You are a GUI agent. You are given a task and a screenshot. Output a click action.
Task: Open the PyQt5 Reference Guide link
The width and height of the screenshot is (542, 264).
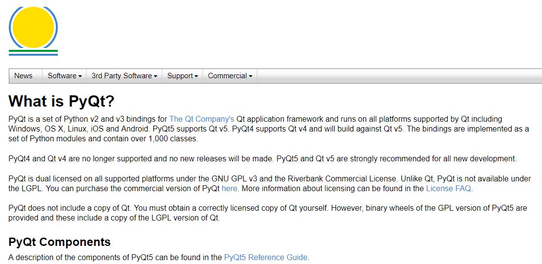[266, 257]
